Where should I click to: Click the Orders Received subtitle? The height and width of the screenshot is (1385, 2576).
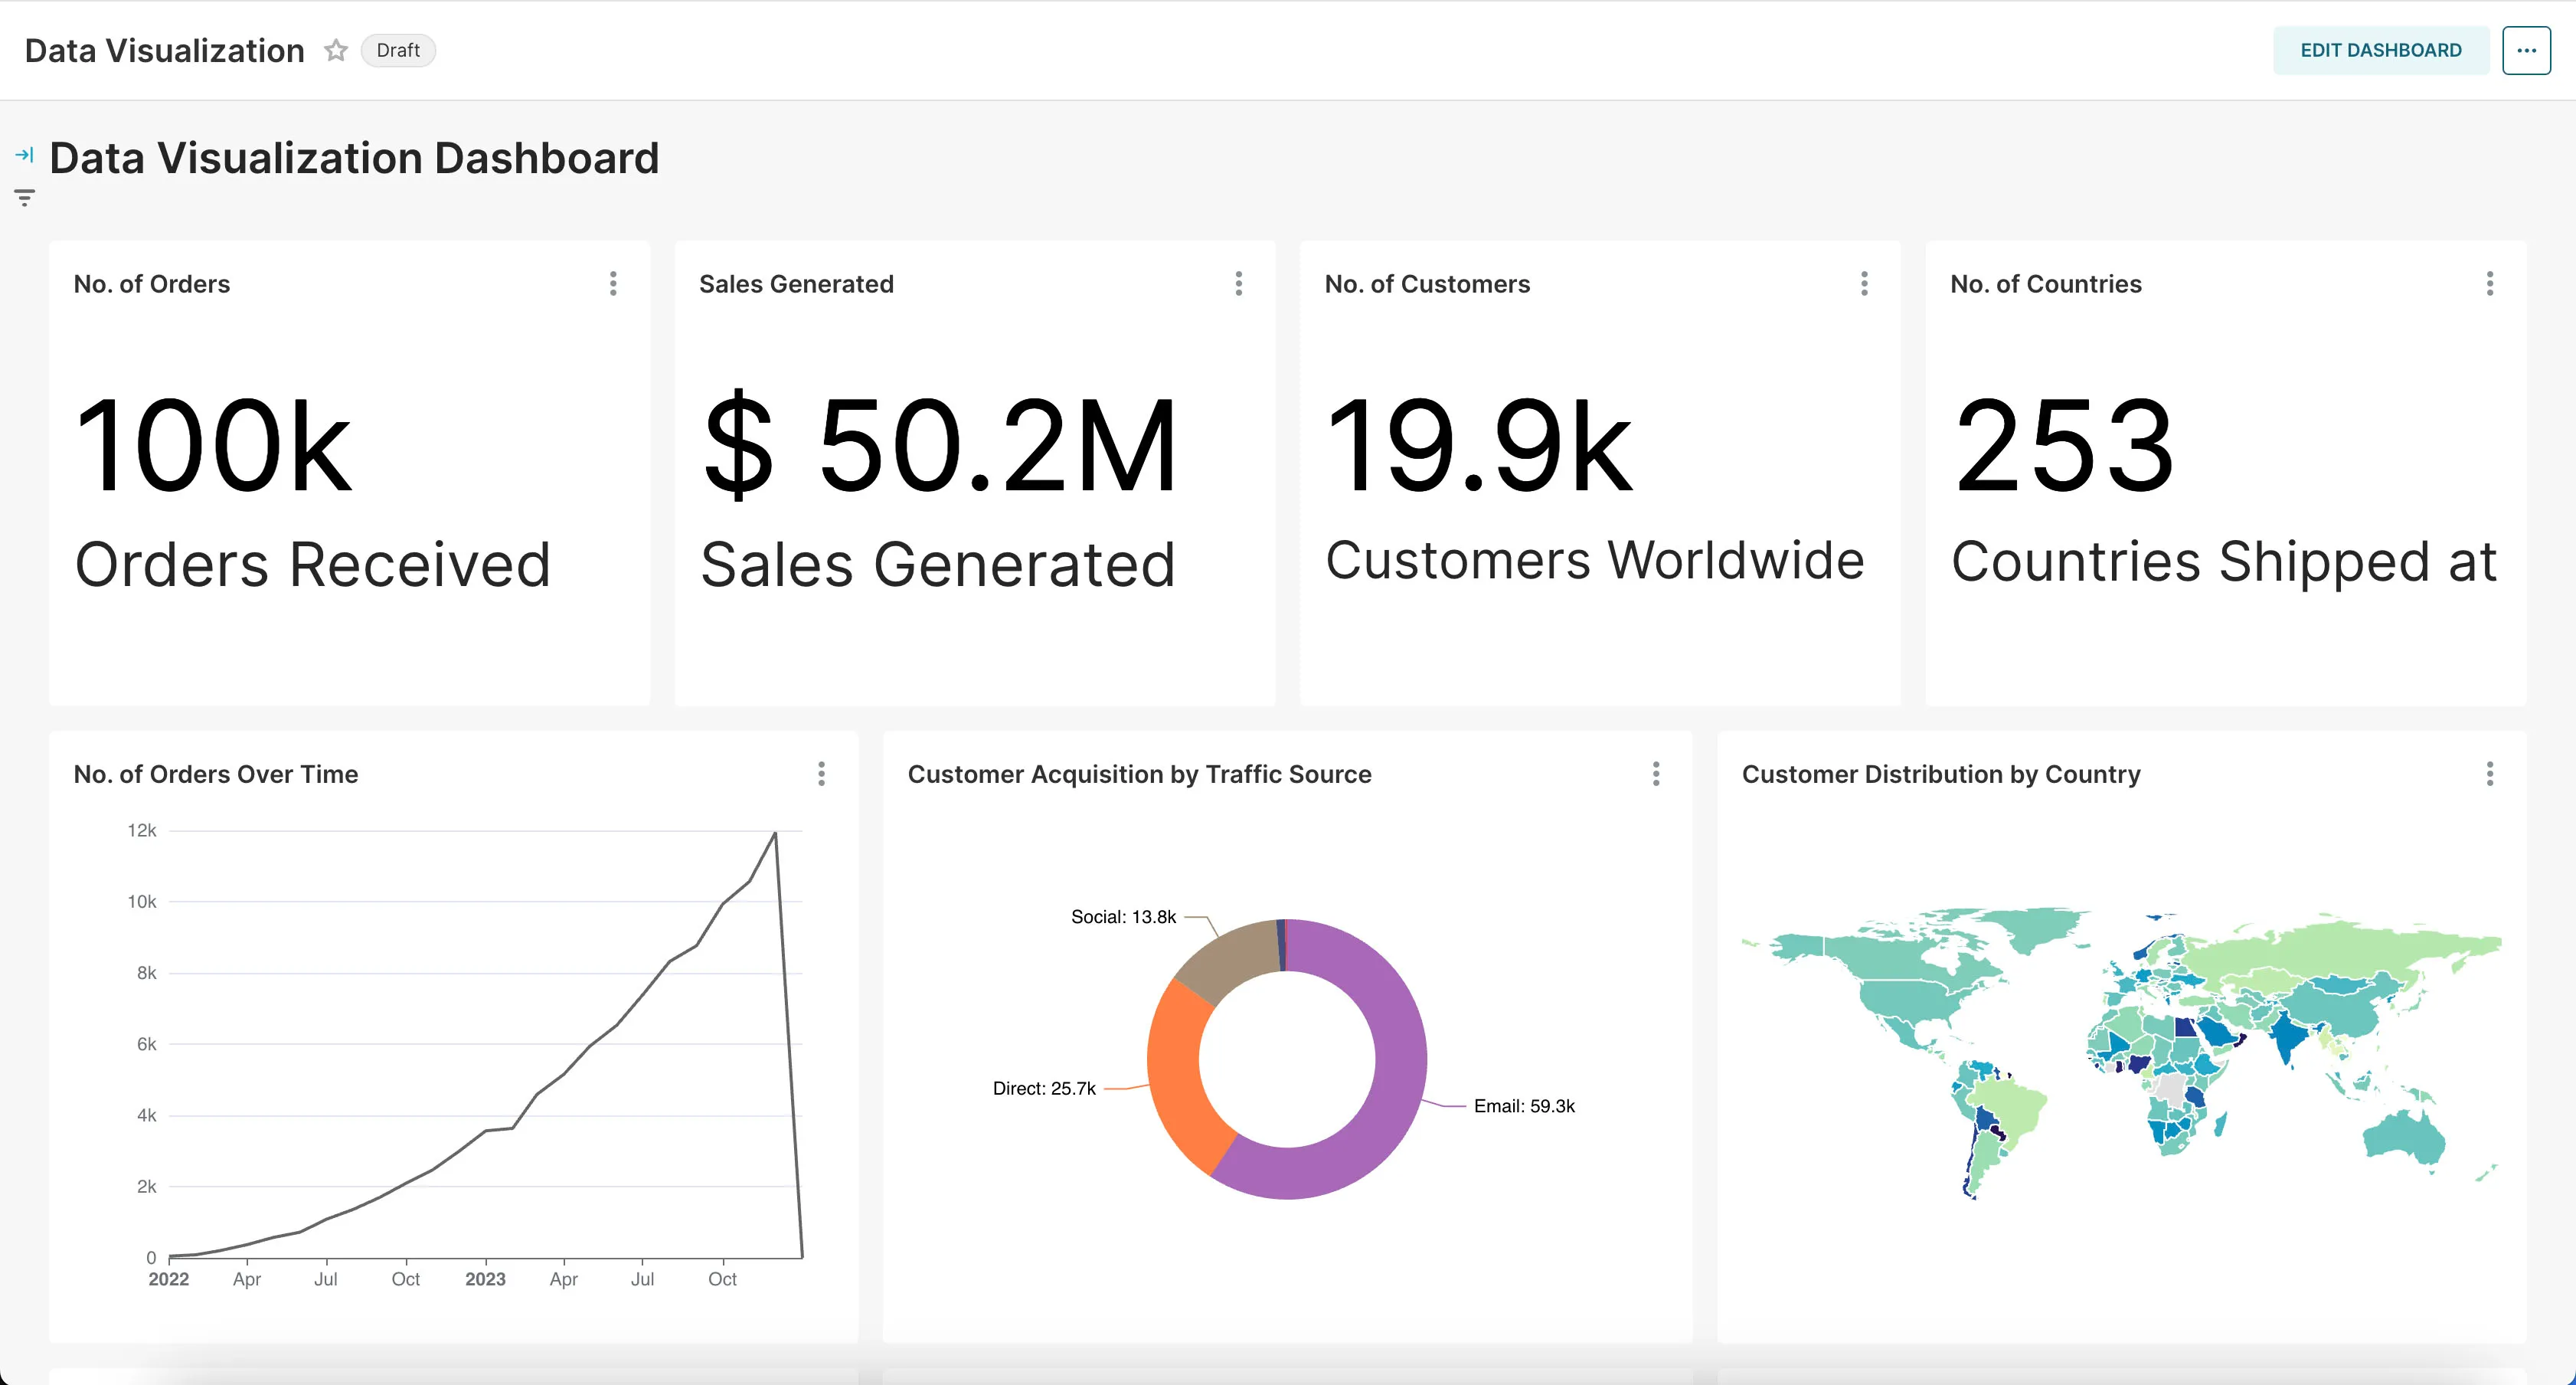point(313,565)
